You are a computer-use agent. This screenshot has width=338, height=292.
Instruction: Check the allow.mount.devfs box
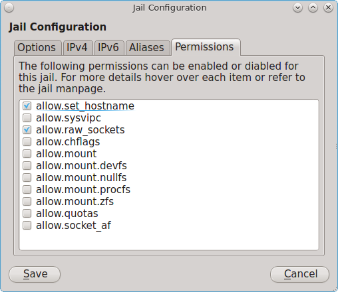tap(27, 166)
